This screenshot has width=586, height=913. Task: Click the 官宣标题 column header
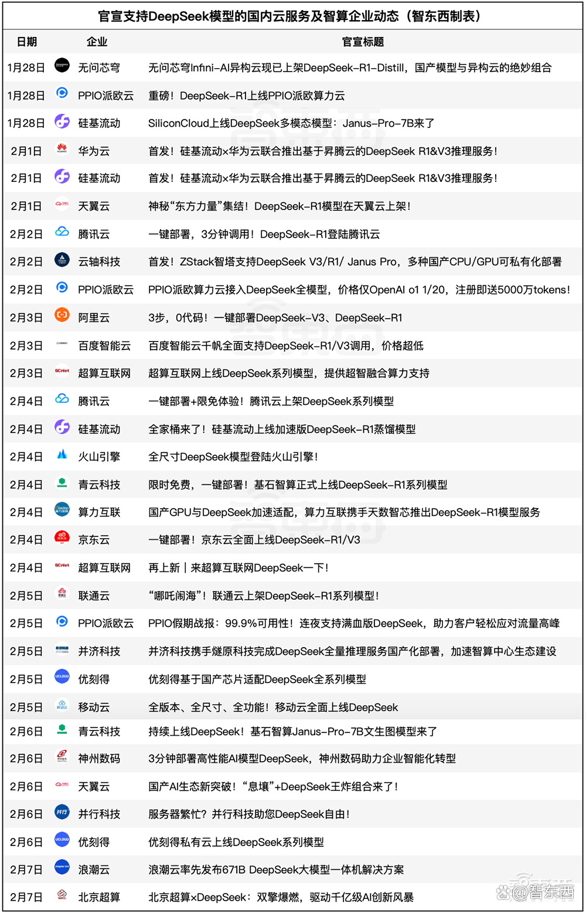(x=363, y=42)
